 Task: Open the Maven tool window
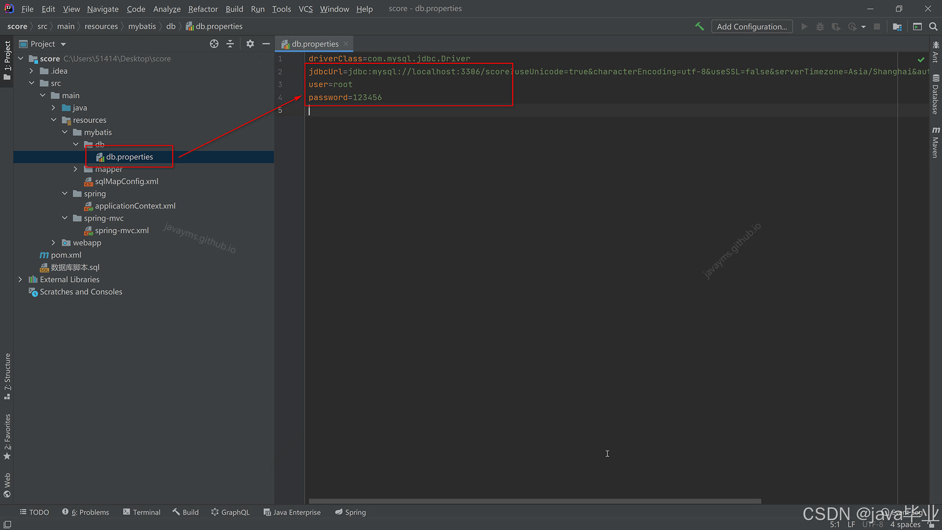tap(935, 144)
